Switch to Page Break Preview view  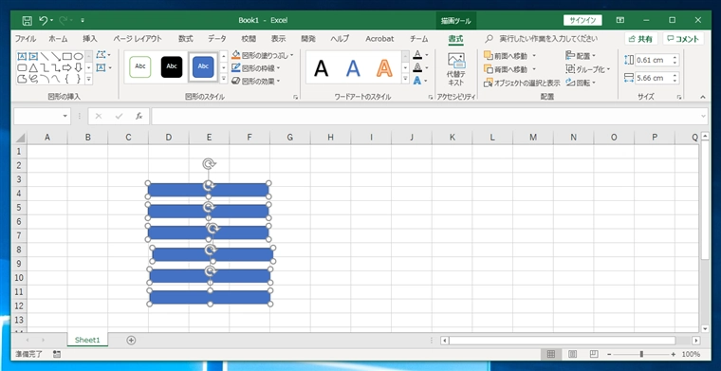coord(594,354)
